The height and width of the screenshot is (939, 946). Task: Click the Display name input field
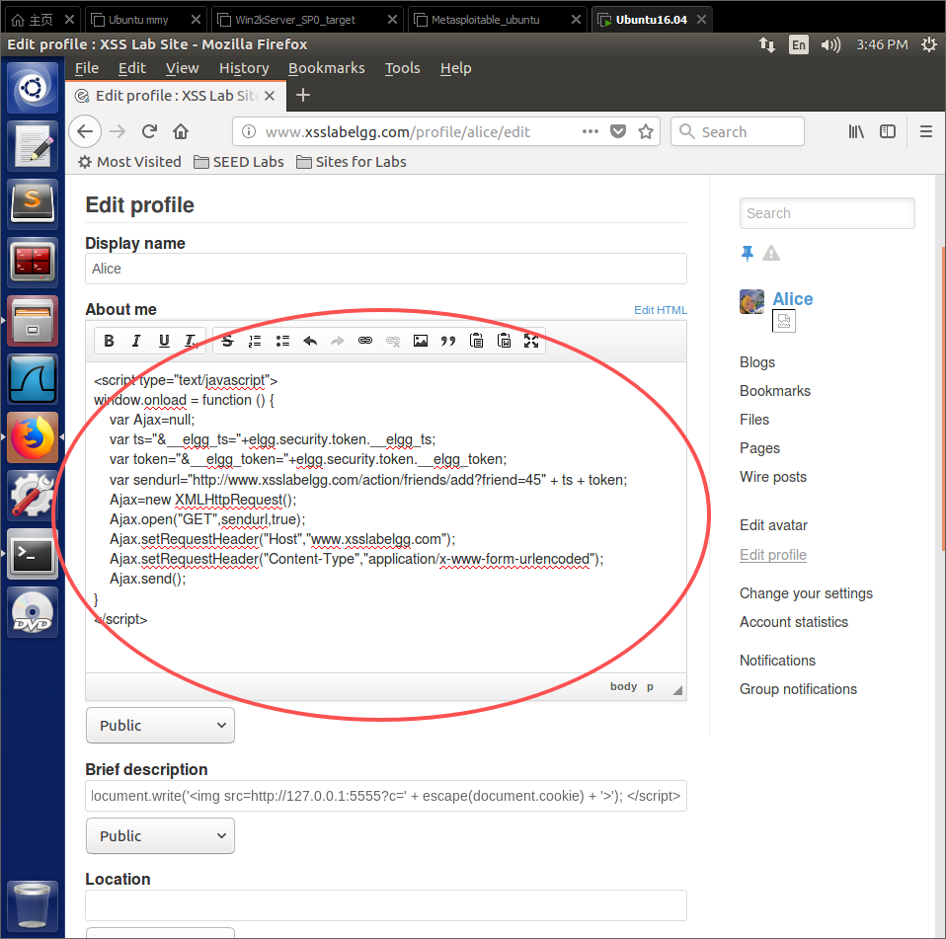tap(386, 269)
